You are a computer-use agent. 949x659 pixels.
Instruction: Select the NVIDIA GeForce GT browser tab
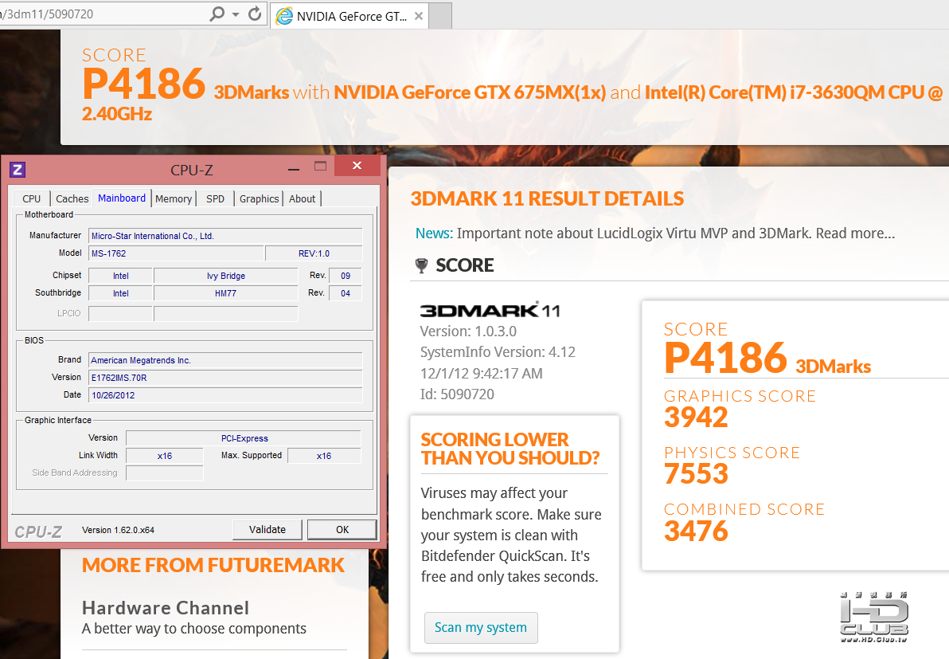coord(350,17)
